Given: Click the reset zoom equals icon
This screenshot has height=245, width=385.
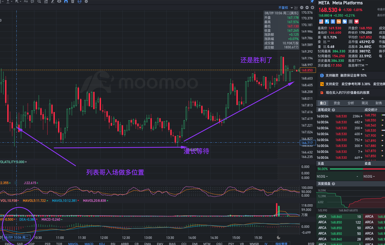Looking at the screenshot, I should 302,8.
